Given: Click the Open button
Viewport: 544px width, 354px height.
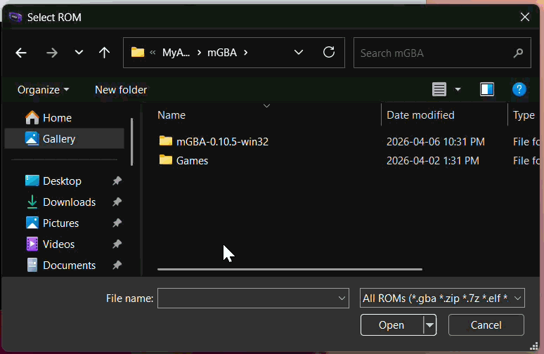Looking at the screenshot, I should [391, 325].
